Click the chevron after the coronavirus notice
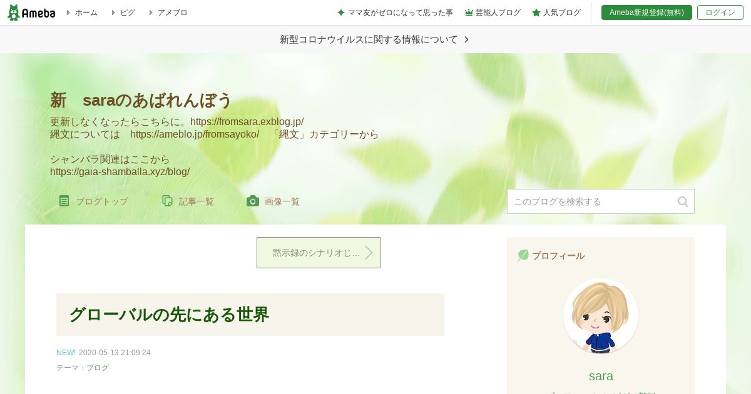 [x=466, y=39]
